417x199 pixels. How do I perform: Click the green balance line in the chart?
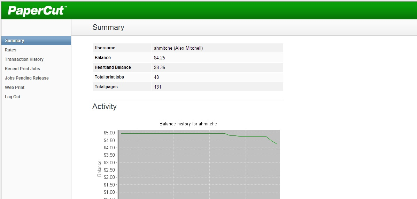point(174,133)
